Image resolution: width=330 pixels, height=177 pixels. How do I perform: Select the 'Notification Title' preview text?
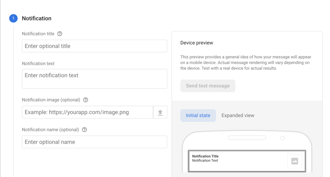click(x=205, y=156)
